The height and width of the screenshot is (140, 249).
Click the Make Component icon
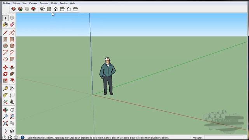pyautogui.click(x=12, y=18)
